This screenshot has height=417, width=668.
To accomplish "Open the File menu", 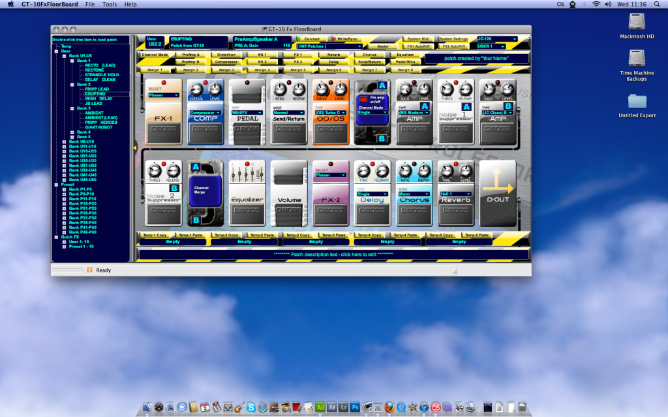I will coord(90,5).
